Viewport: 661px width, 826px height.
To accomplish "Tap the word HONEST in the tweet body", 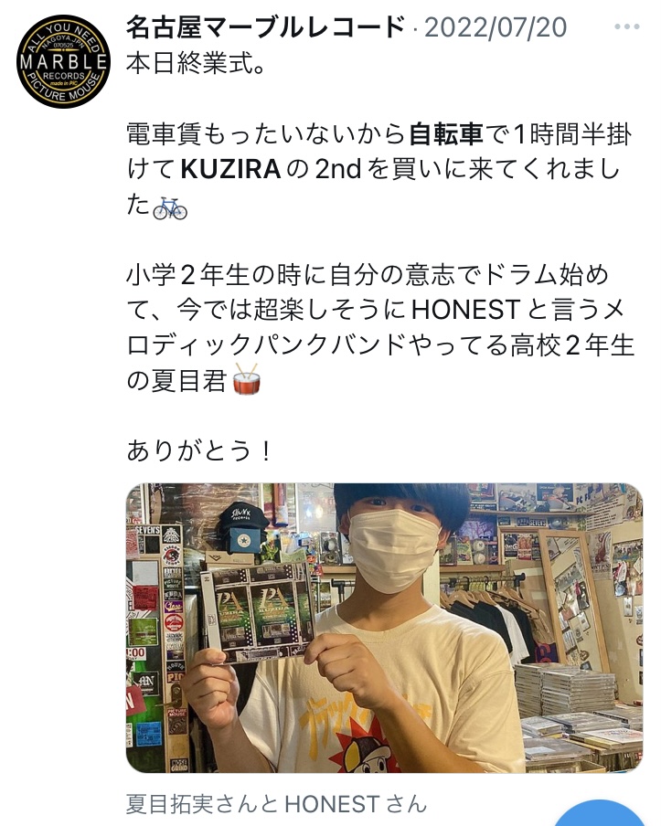I will coord(465,310).
